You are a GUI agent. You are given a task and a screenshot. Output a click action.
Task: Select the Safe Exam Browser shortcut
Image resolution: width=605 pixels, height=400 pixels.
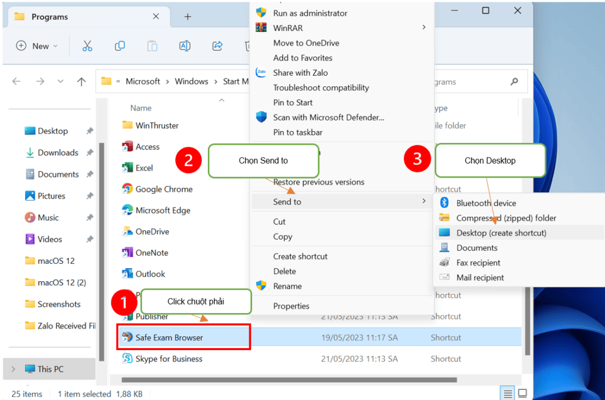click(167, 337)
